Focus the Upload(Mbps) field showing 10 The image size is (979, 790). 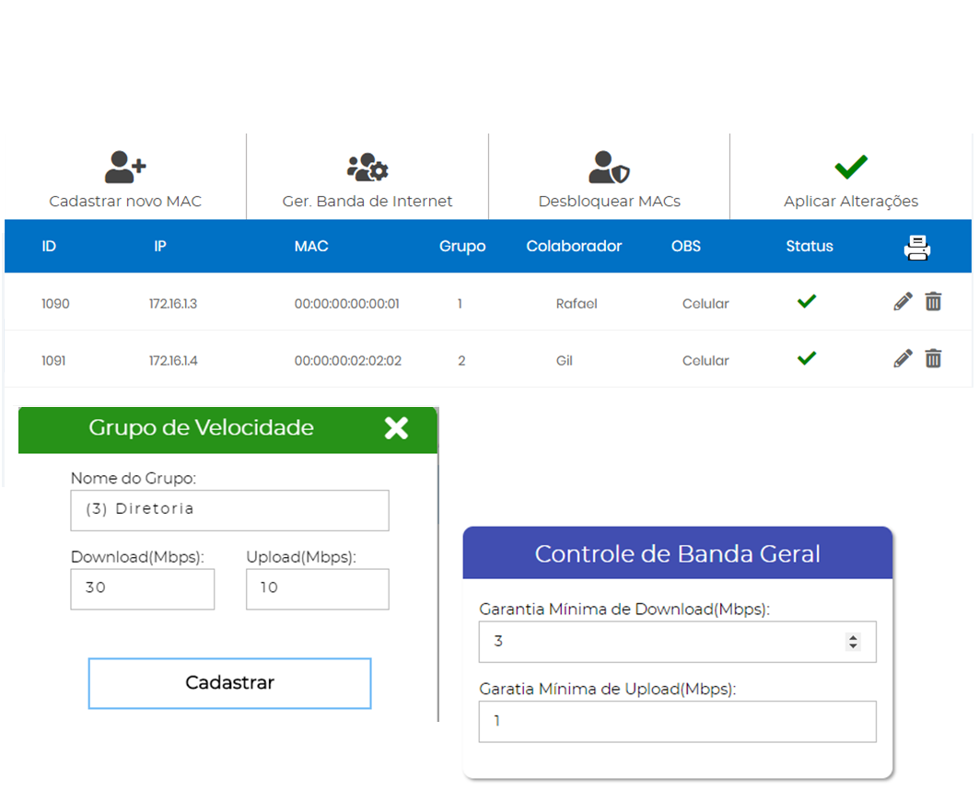click(x=317, y=588)
